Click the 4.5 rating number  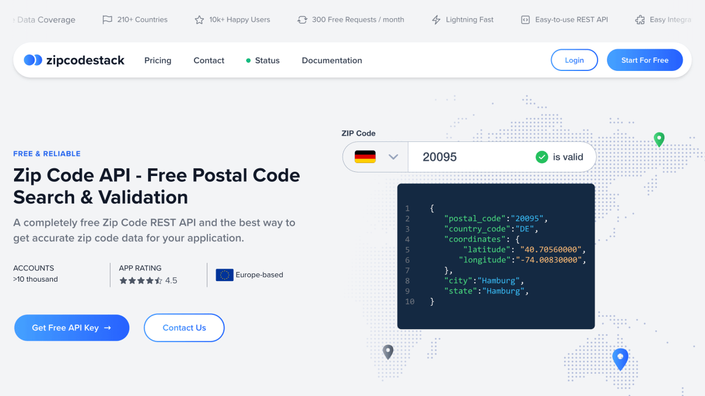point(171,280)
